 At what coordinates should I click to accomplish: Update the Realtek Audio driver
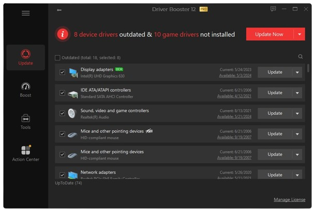[275, 113]
